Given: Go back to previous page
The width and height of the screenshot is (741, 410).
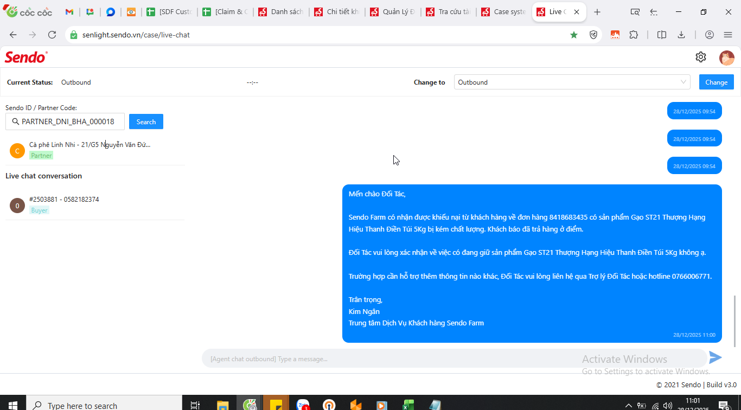Looking at the screenshot, I should point(13,35).
